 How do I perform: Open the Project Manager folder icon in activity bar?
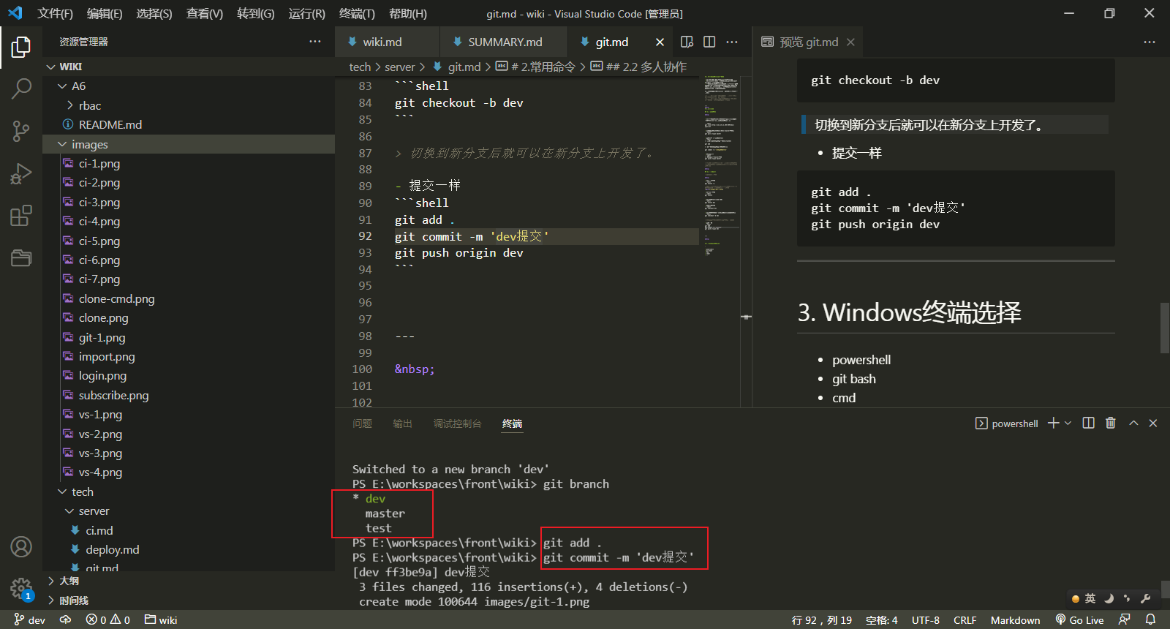(21, 258)
